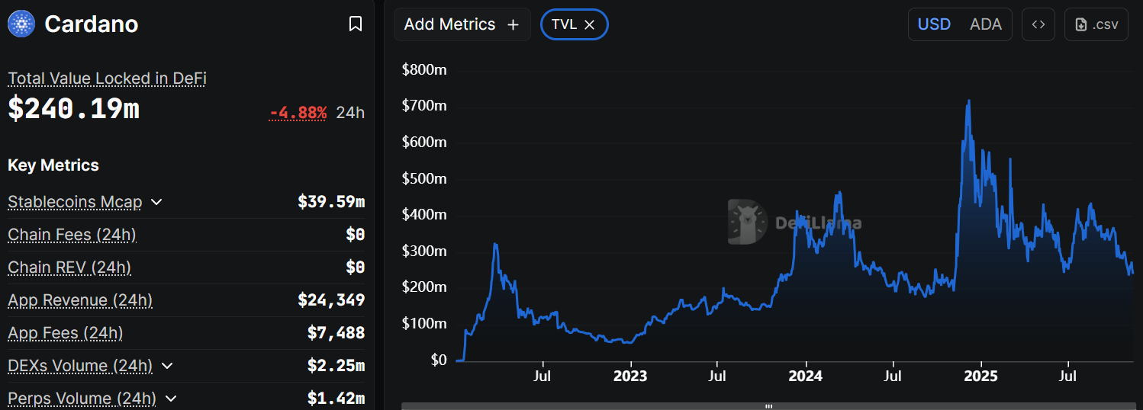
Task: Open the embed code icon button
Action: [x=1038, y=24]
